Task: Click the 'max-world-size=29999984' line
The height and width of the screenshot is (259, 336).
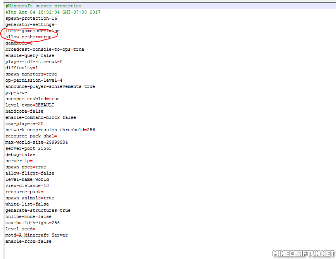Action: (x=36, y=142)
